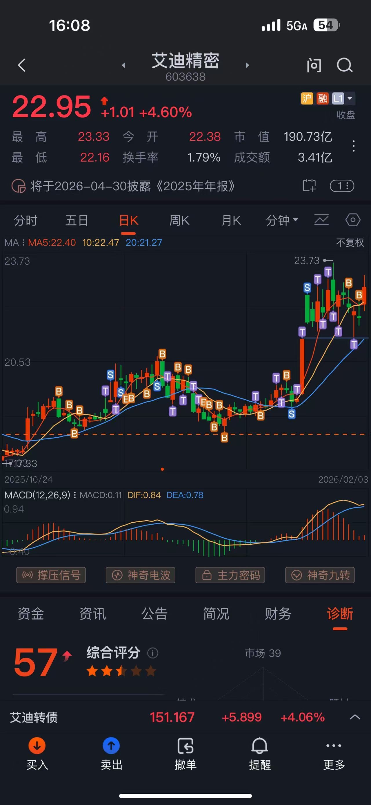Tap the DIF:0.84 label
371x805 pixels.
tap(144, 495)
